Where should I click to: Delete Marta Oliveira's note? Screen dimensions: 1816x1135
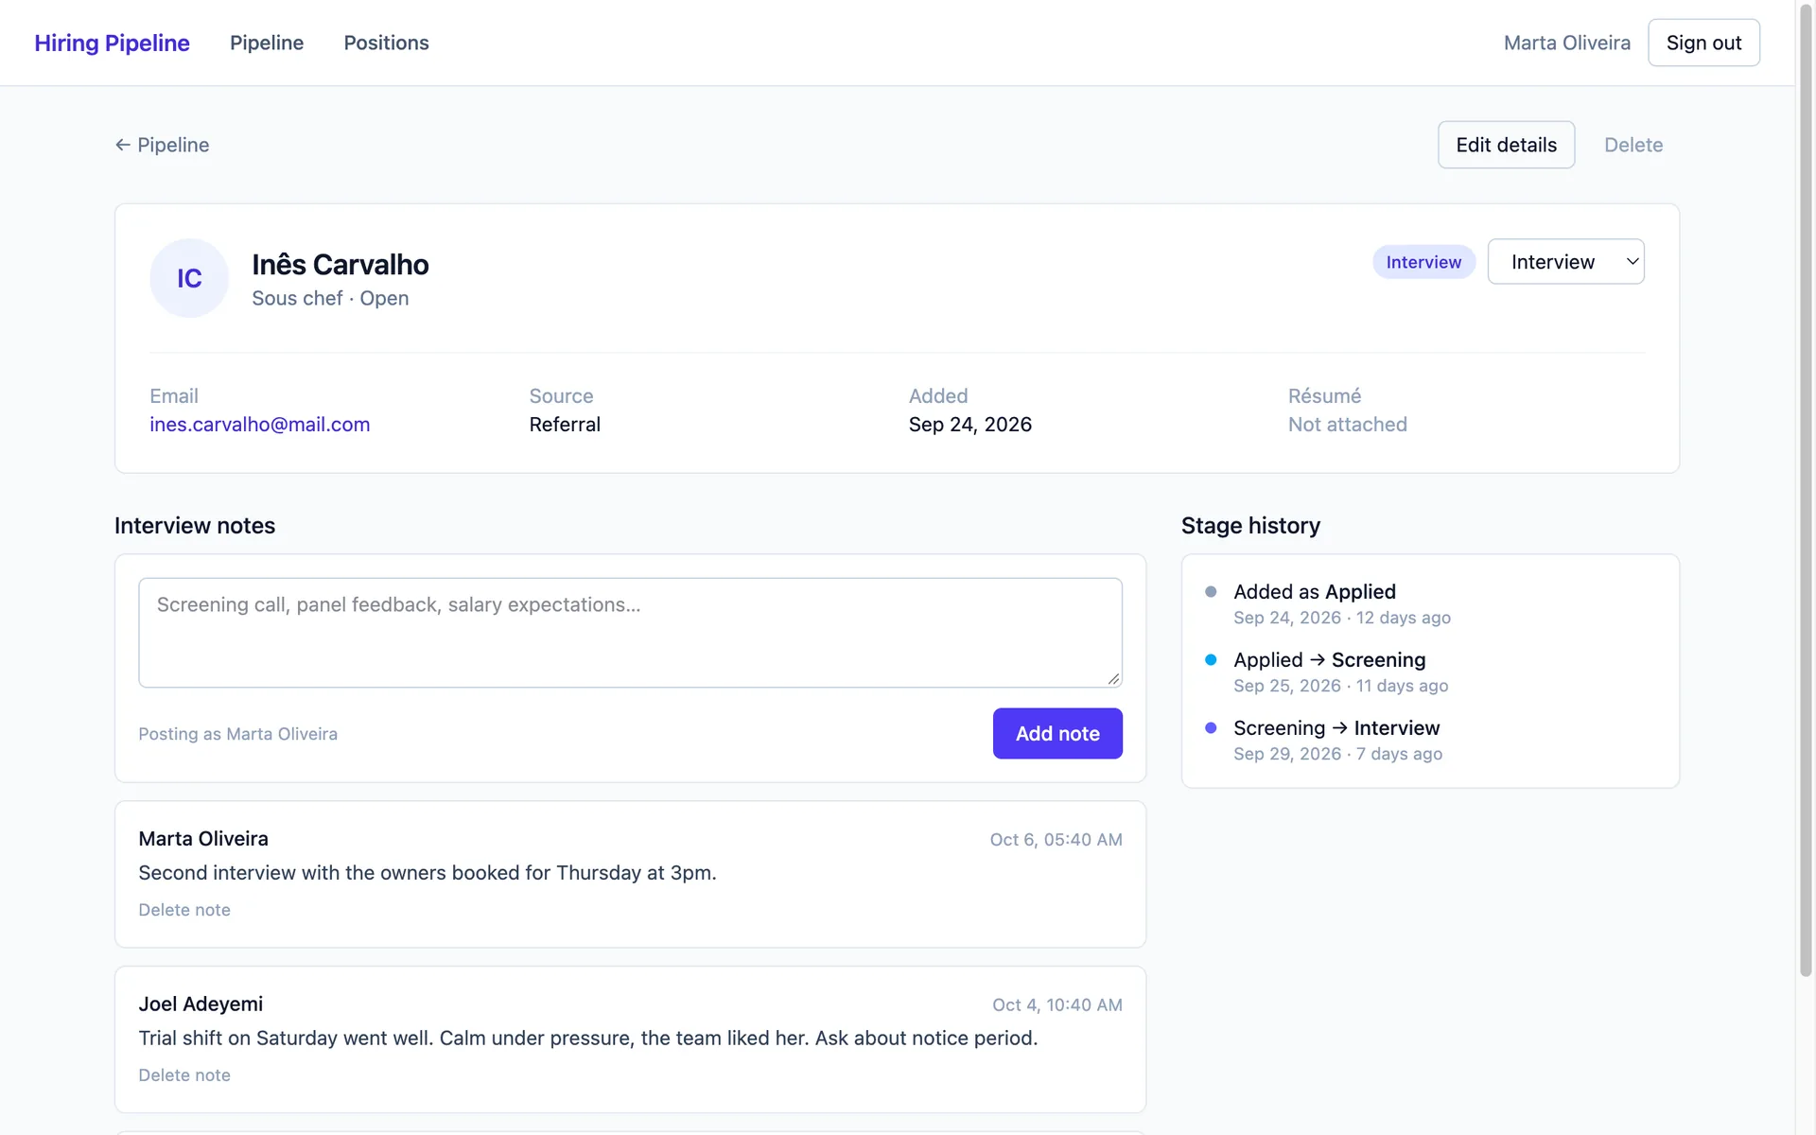(184, 910)
